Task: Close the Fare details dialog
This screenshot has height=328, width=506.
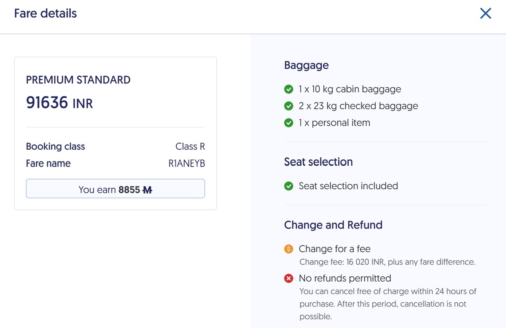Action: pyautogui.click(x=486, y=13)
